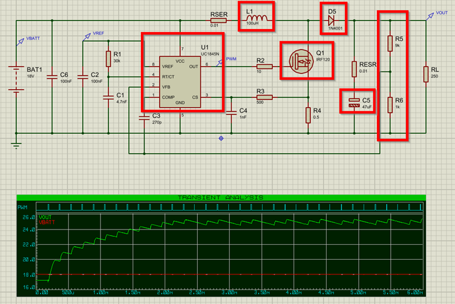
Task: Click the red VBATT trace label
Action: [47, 222]
